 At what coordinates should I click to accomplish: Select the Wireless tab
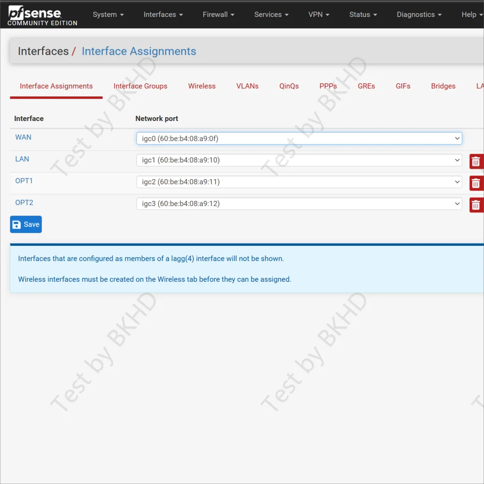(202, 86)
